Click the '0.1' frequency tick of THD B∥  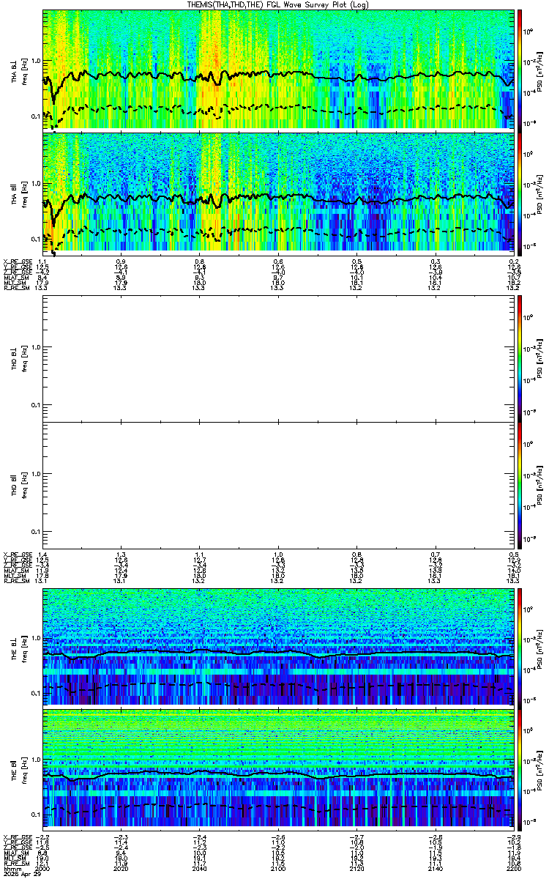point(35,531)
